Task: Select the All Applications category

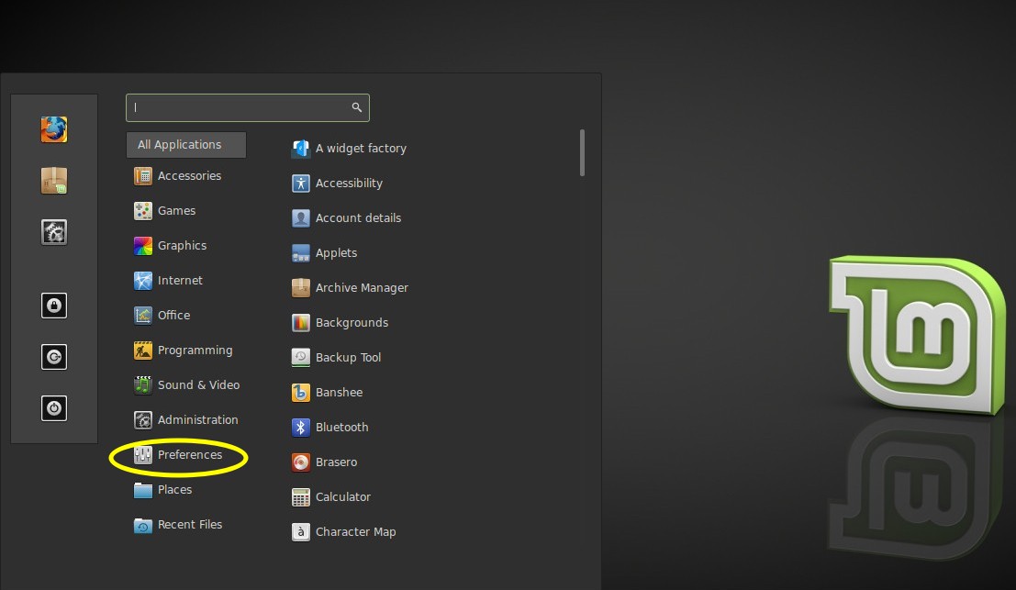Action: tap(186, 145)
